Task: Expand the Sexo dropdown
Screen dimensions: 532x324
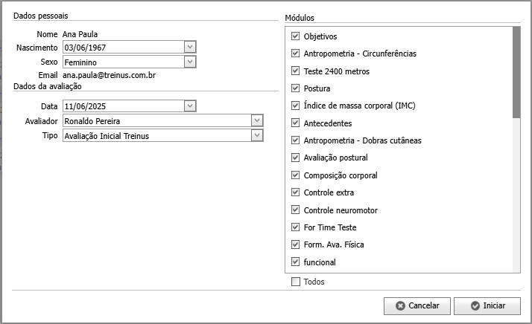Action: [190, 62]
